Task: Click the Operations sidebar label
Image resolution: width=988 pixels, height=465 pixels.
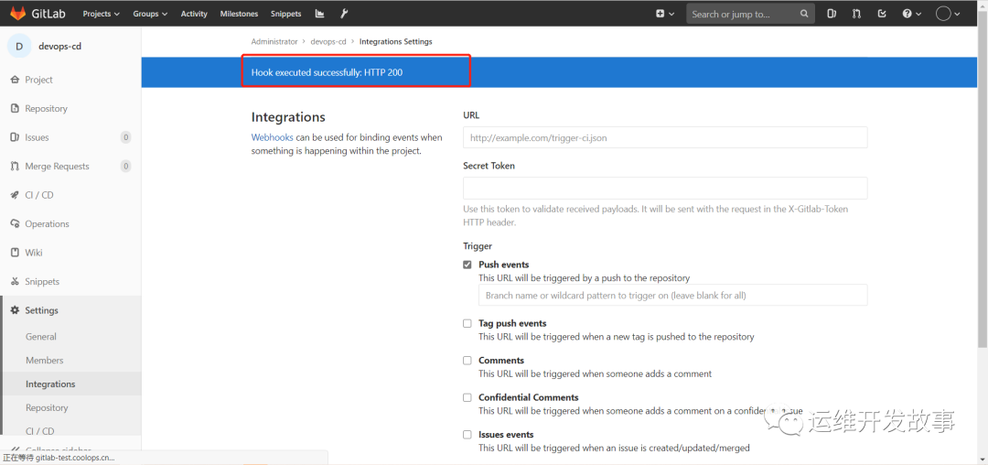Action: click(48, 223)
